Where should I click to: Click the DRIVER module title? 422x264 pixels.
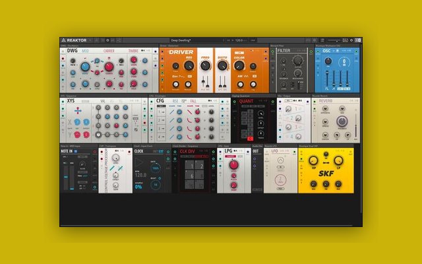[x=181, y=52]
